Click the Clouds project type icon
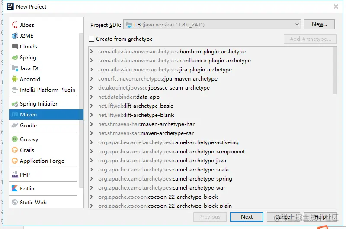This screenshot has height=229, width=346. pos(15,46)
